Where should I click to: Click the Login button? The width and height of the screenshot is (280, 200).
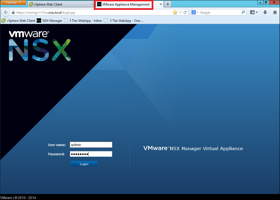(x=84, y=164)
